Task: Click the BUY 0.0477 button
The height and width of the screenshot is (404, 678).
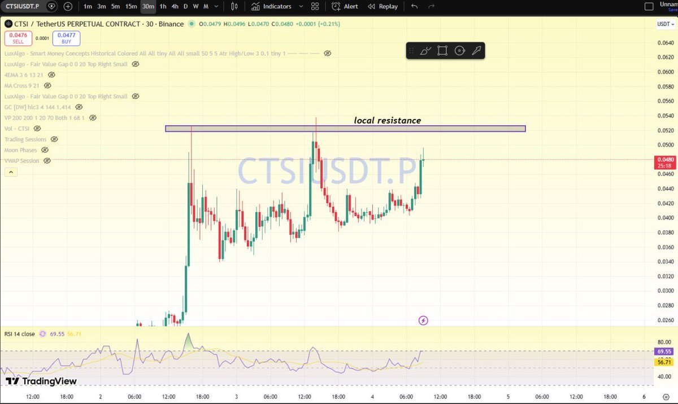Action: point(66,38)
